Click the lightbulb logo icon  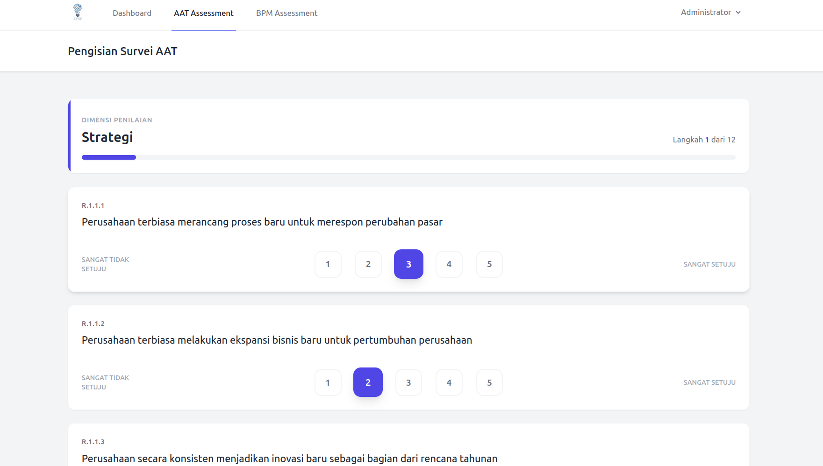[78, 12]
